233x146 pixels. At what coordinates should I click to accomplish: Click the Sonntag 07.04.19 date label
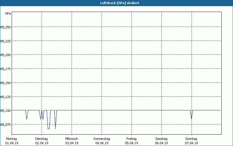coord(191,141)
